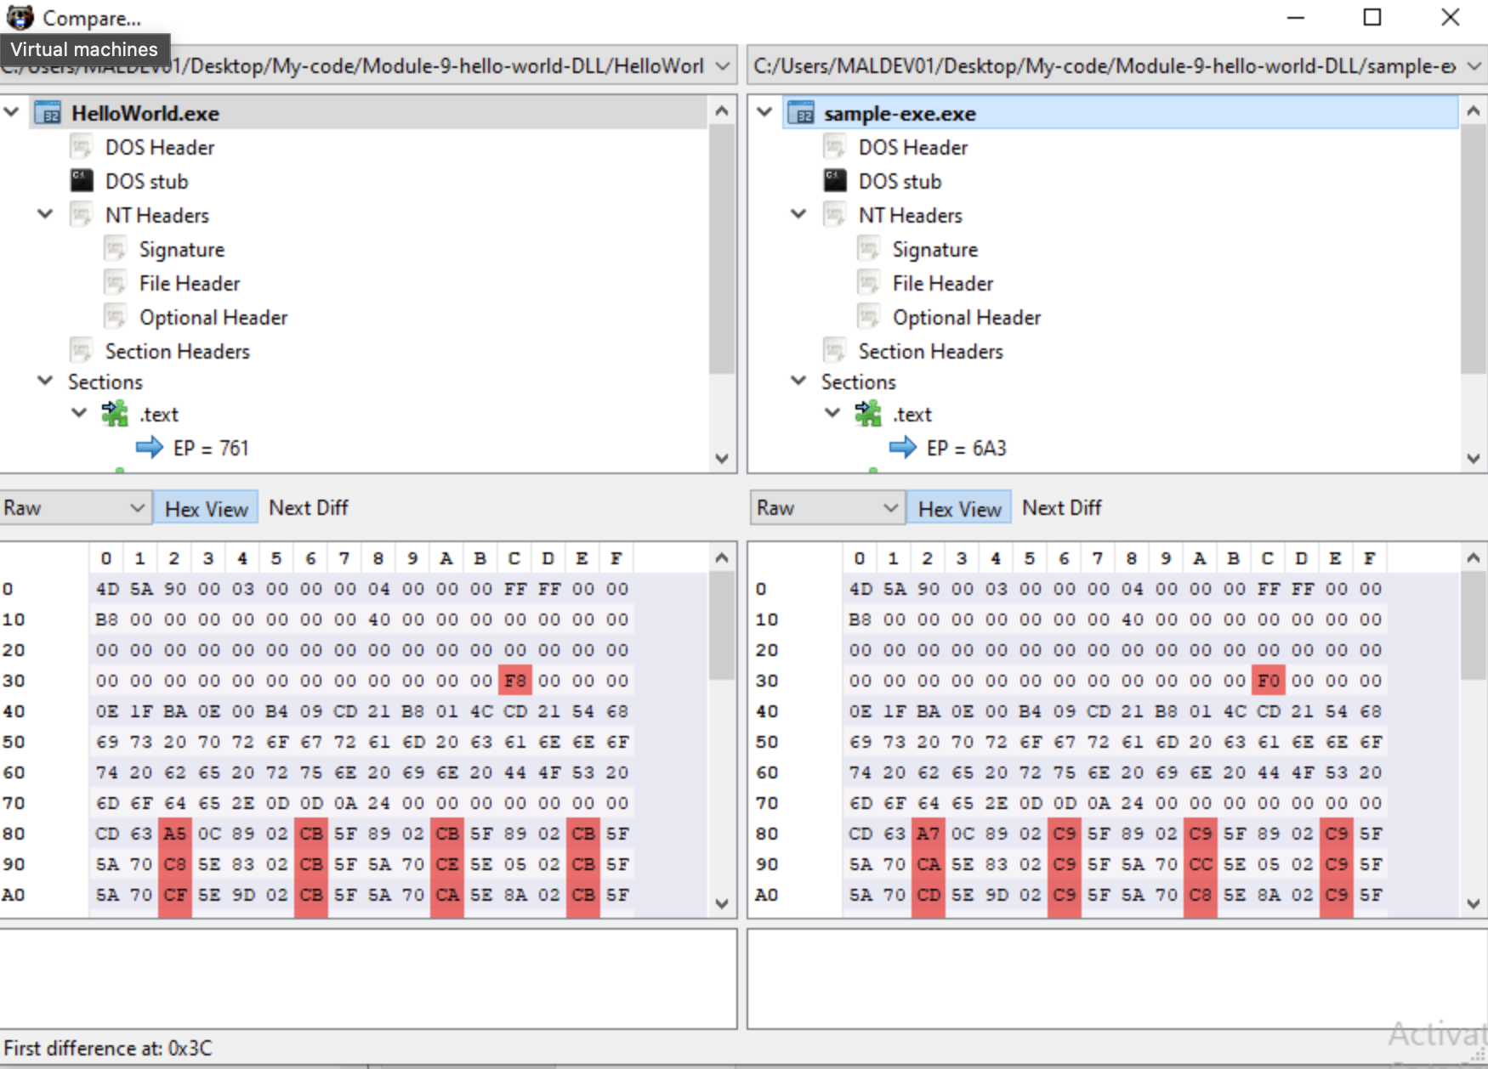Toggle Hex View in the right pane
The width and height of the screenshot is (1488, 1069).
[x=959, y=508]
